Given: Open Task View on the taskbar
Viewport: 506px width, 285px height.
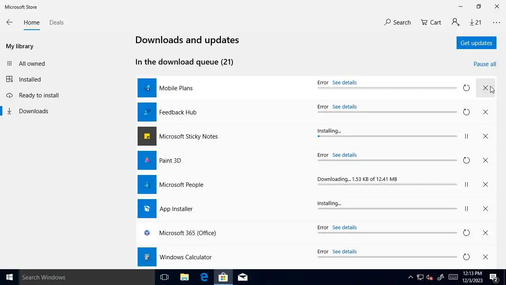Looking at the screenshot, I should coord(164,277).
